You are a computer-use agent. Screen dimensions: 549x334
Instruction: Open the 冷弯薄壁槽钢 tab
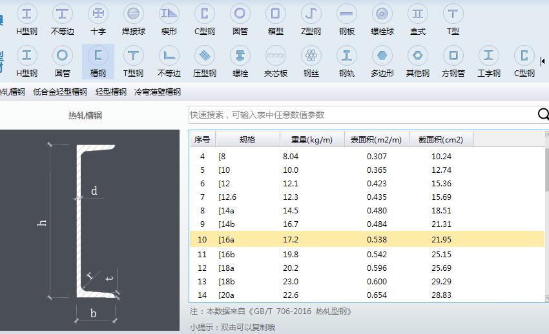point(158,92)
